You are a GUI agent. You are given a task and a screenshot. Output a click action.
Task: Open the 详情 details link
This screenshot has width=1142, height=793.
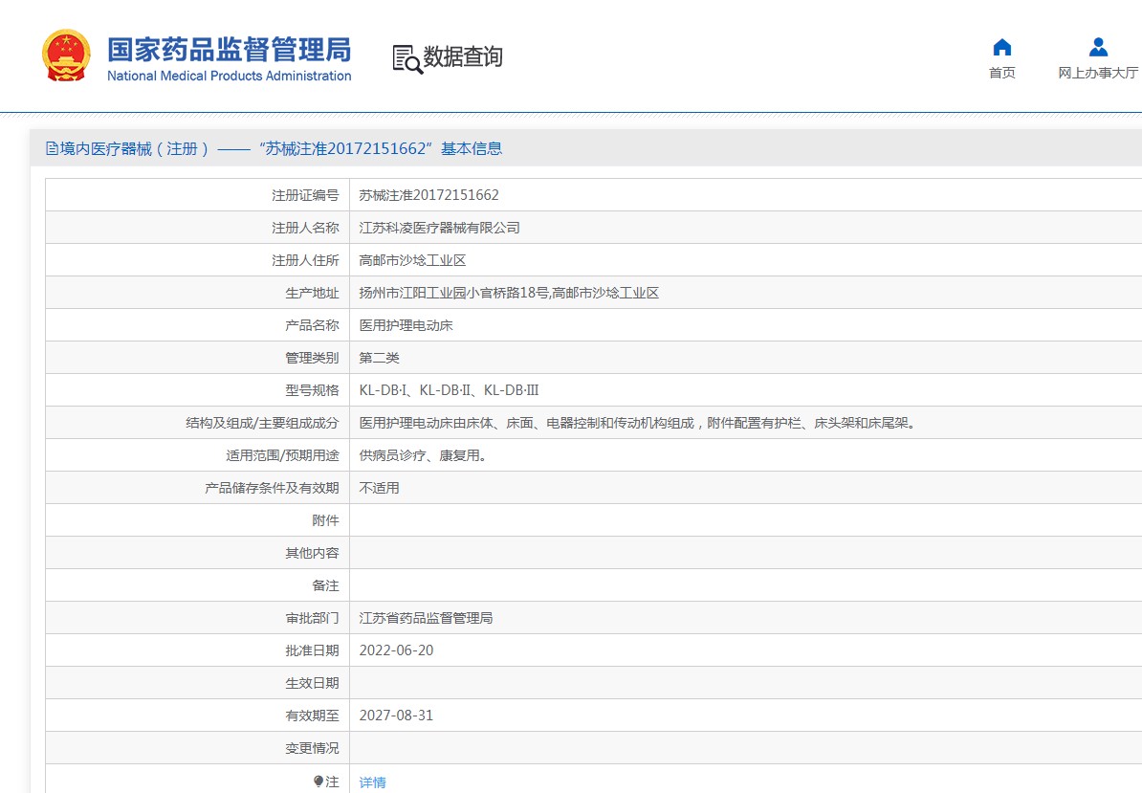coord(373,782)
